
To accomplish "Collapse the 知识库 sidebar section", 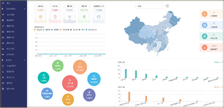I will (24, 60).
